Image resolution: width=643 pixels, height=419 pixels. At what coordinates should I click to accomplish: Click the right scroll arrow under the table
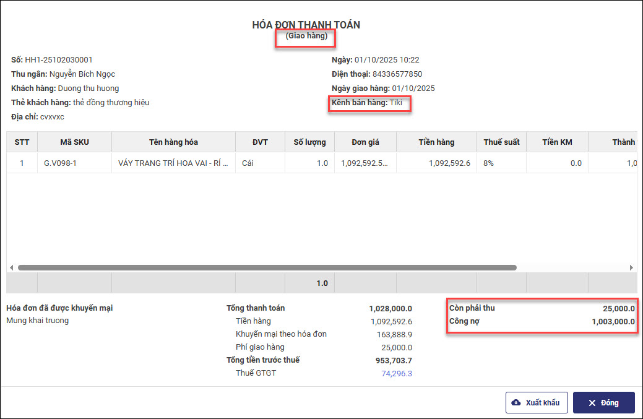631,268
